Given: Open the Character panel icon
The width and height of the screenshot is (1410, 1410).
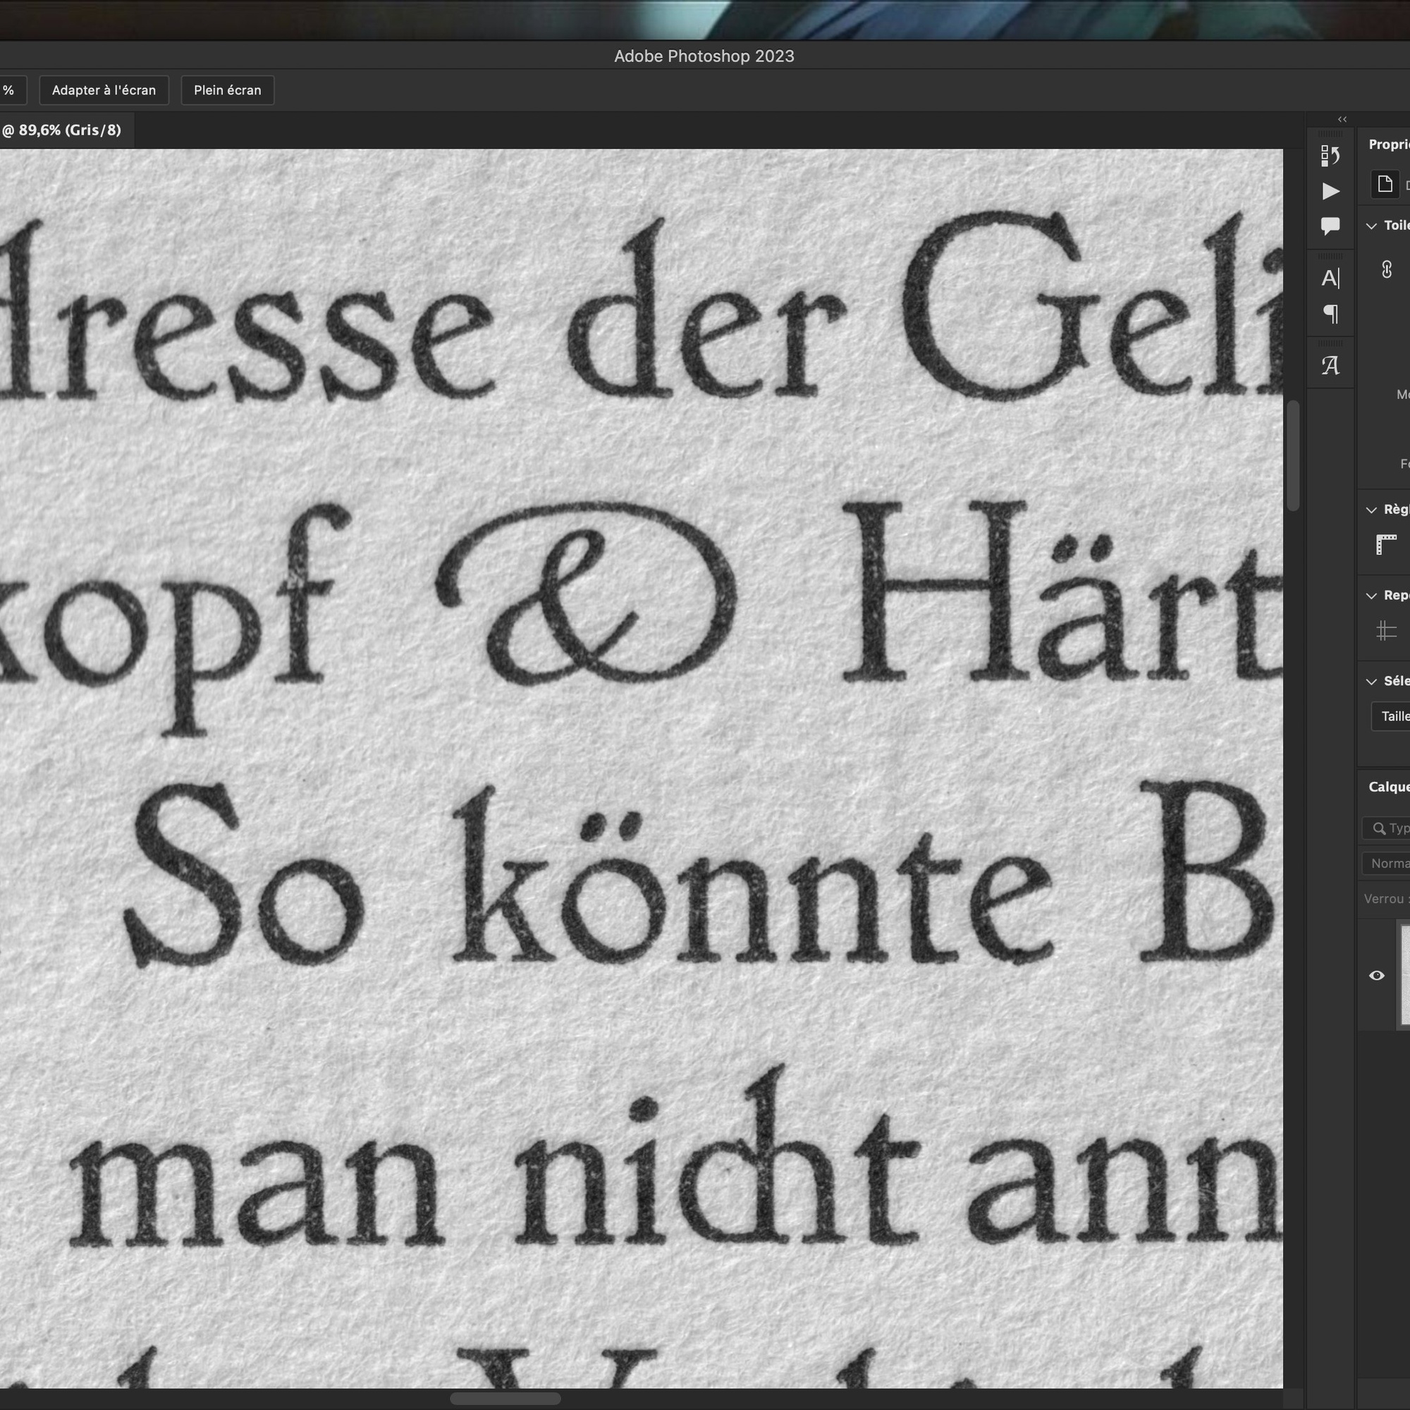Looking at the screenshot, I should coord(1330,278).
